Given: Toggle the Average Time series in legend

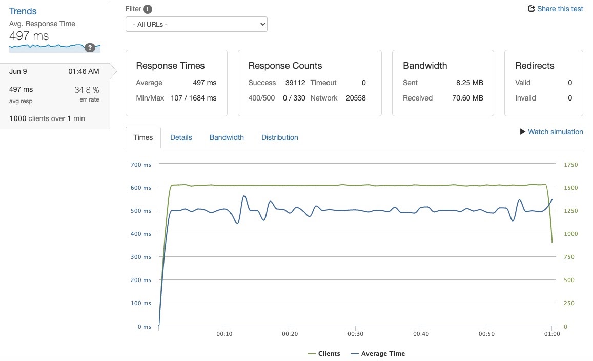Looking at the screenshot, I should [378, 353].
